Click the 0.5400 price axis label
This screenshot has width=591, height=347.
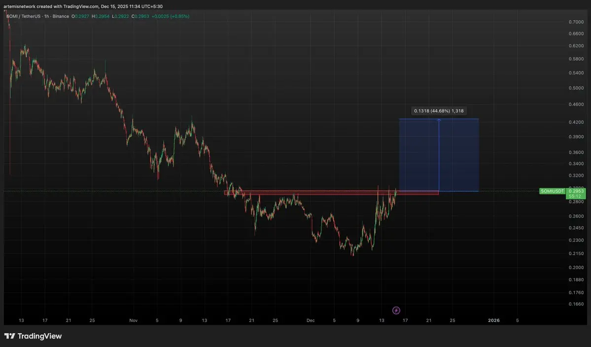576,73
